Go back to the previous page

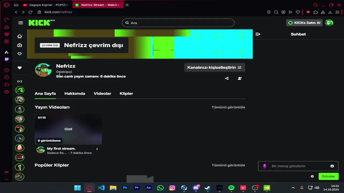(x=16, y=12)
